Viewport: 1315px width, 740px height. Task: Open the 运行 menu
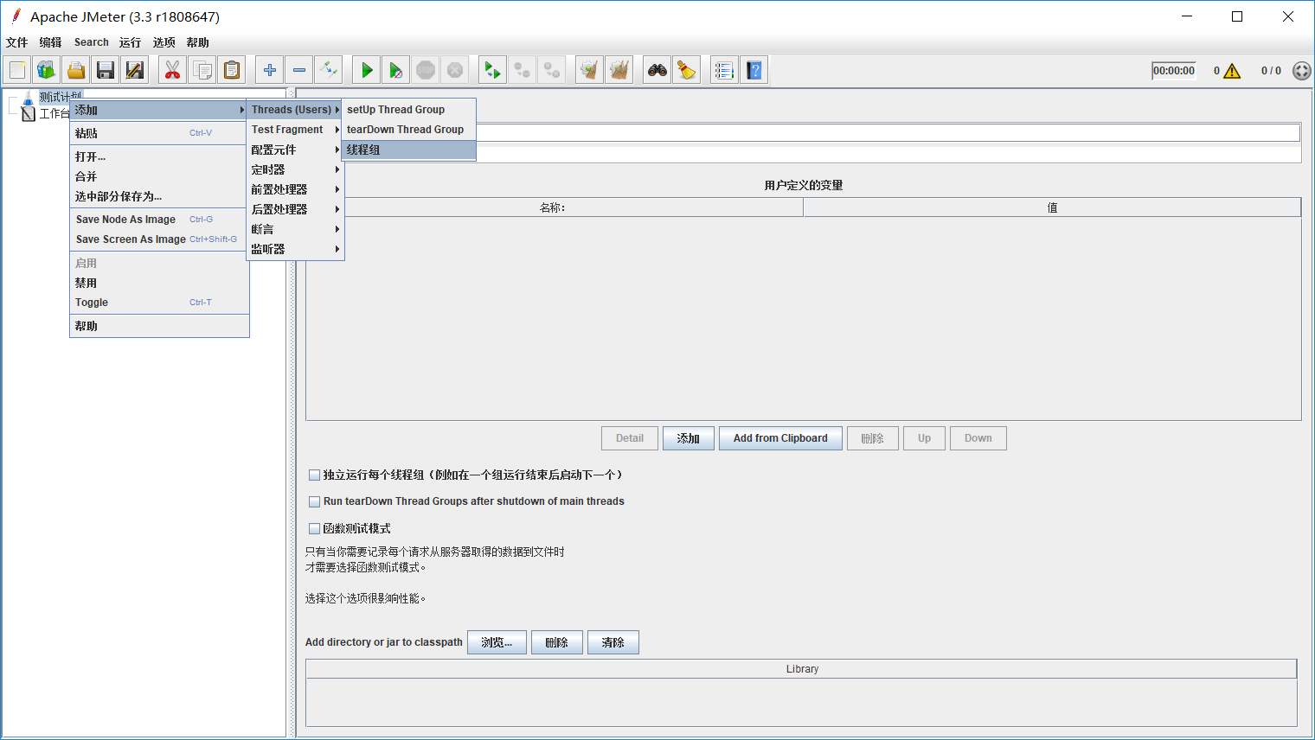[130, 41]
